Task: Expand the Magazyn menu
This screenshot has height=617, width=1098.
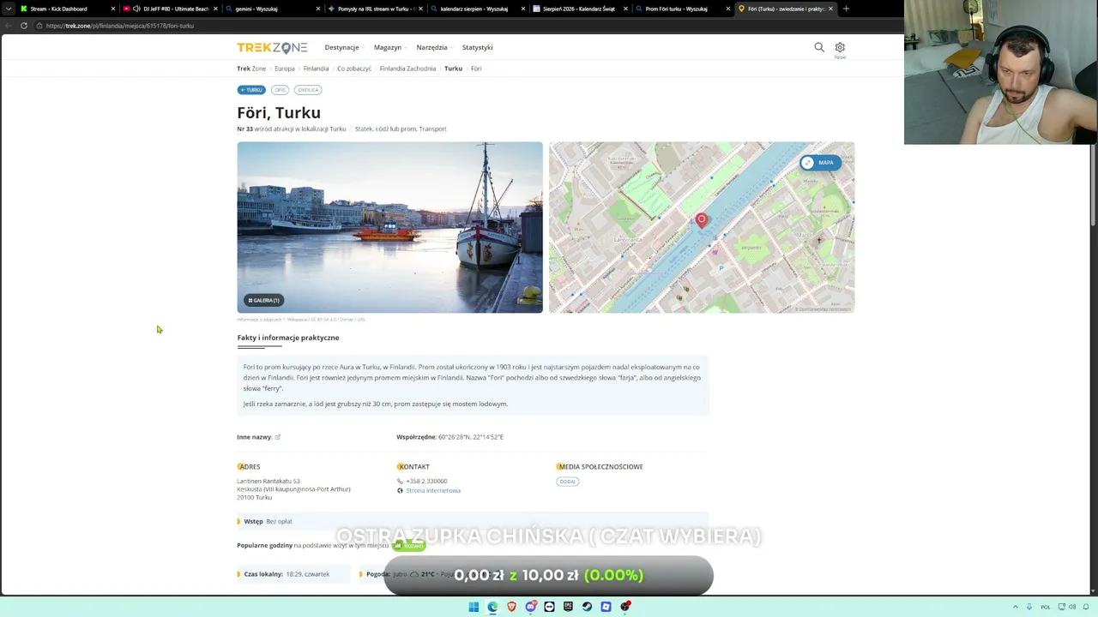Action: point(389,47)
